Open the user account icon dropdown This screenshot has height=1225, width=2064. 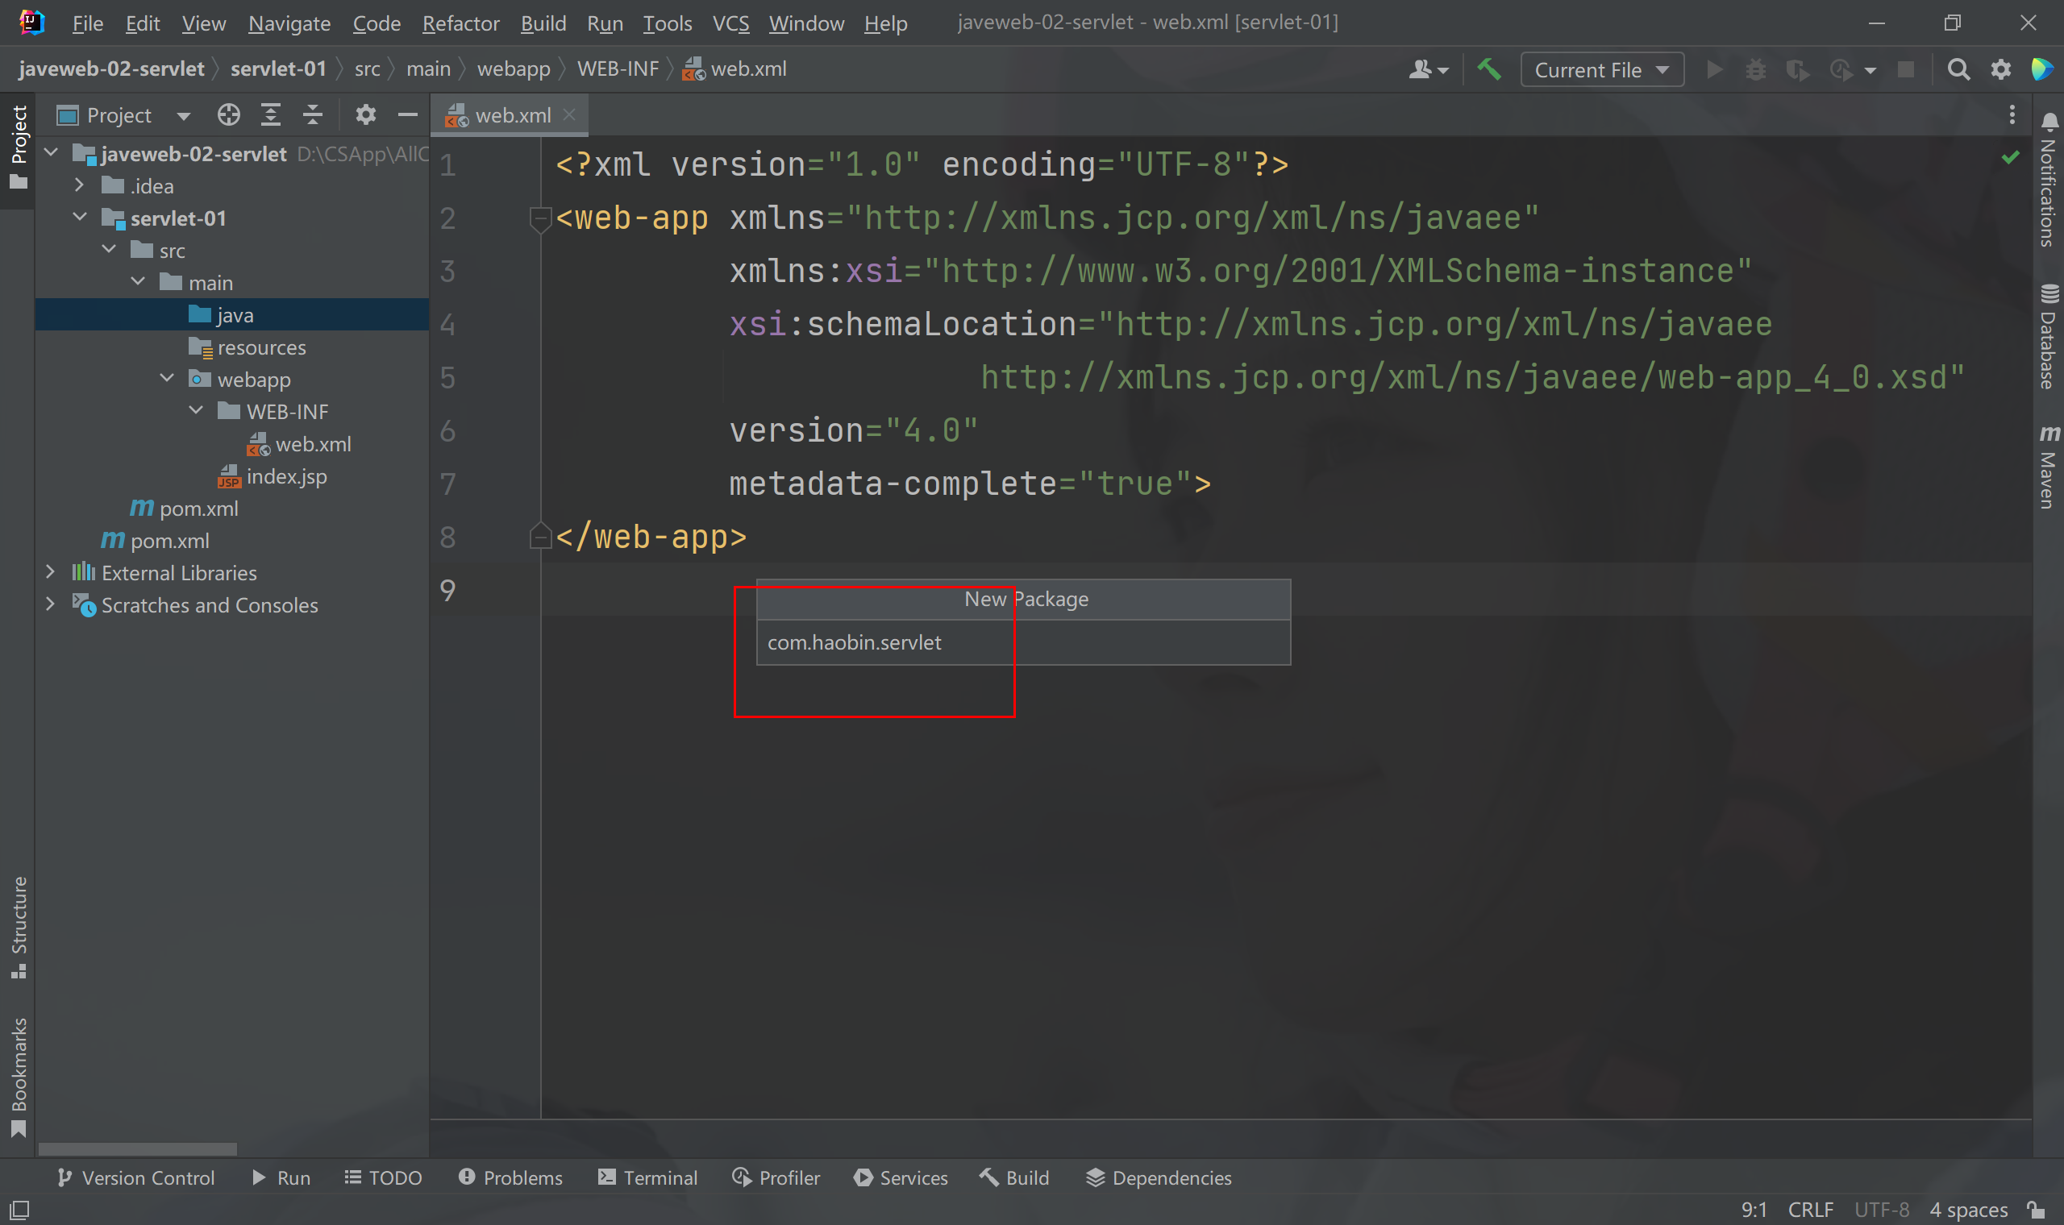[x=1429, y=70]
